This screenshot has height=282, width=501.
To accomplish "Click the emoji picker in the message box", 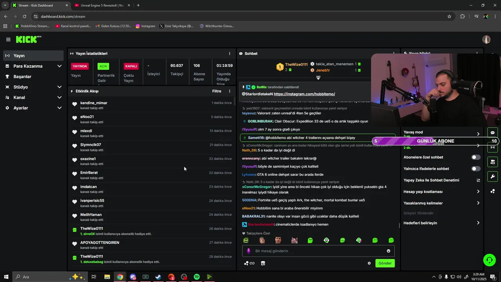I will (388, 251).
